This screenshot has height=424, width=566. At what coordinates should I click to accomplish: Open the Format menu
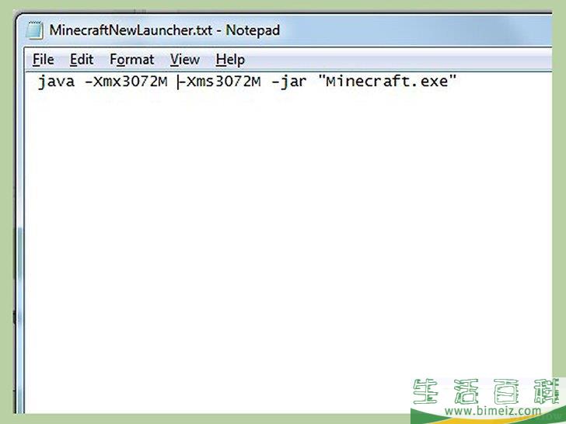131,60
